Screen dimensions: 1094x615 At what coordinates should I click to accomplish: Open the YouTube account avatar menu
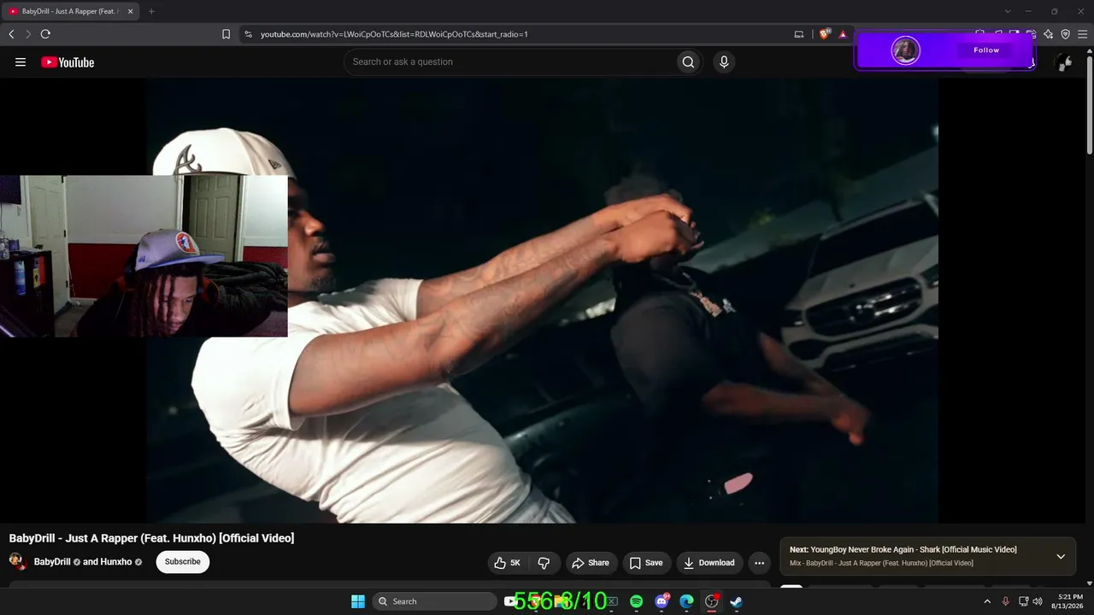tap(1063, 61)
